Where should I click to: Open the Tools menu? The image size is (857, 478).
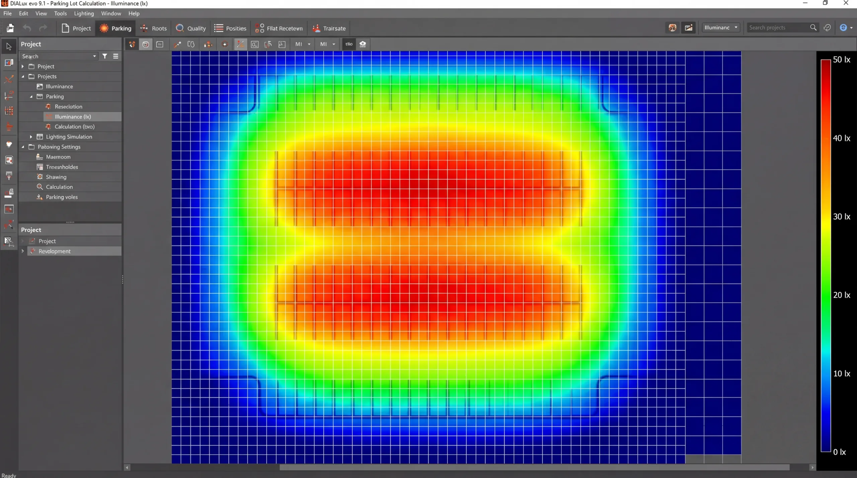click(x=60, y=13)
